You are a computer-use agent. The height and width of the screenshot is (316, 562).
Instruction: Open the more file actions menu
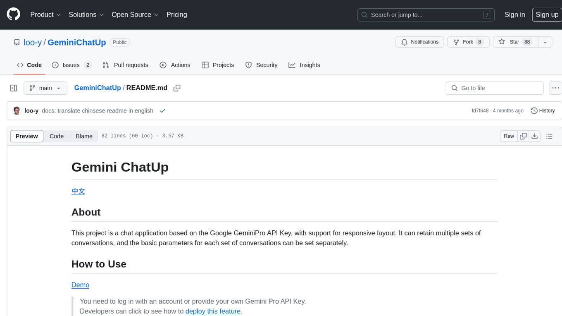pyautogui.click(x=555, y=88)
